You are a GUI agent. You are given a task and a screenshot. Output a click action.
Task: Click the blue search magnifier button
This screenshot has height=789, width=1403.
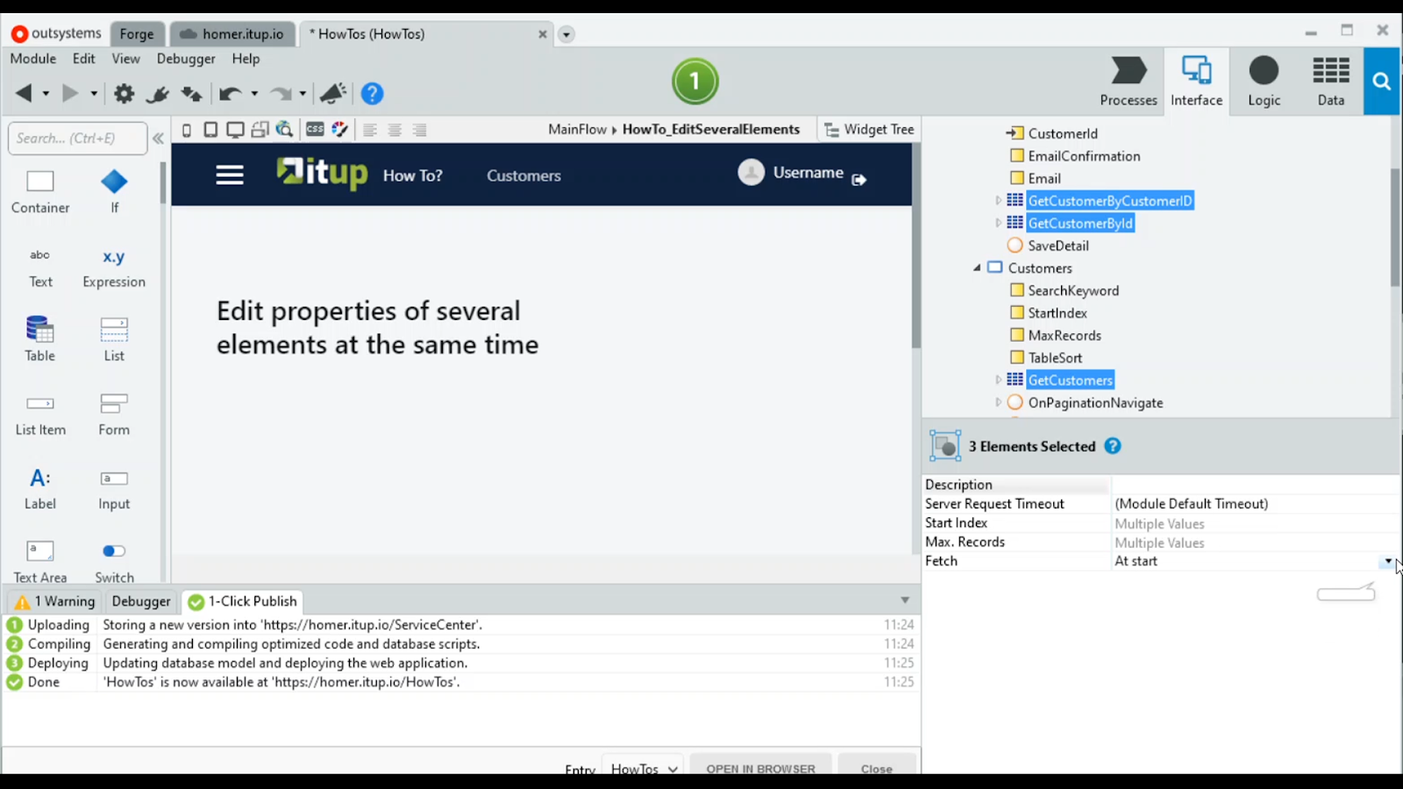[1382, 82]
